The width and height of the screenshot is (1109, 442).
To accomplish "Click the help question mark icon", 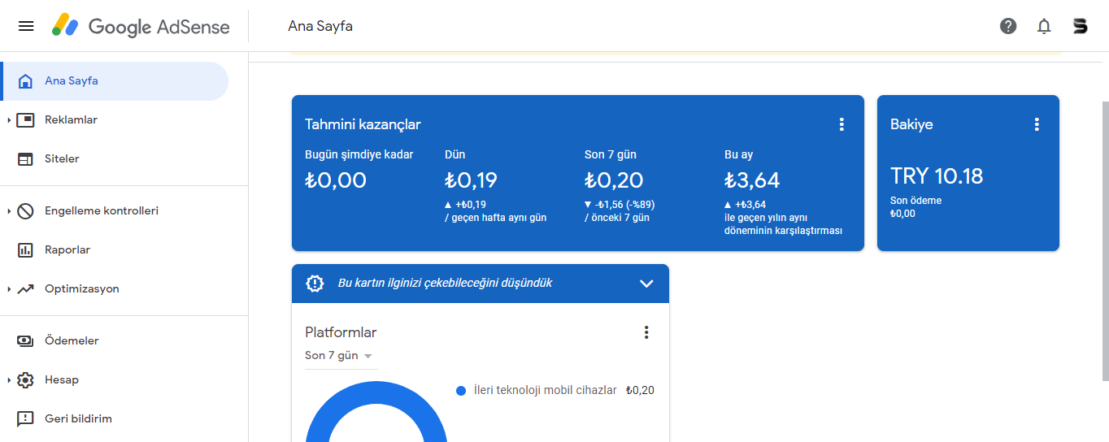I will pyautogui.click(x=1008, y=26).
